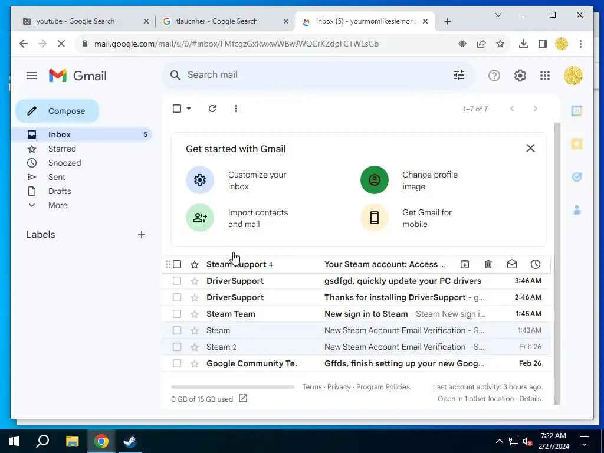The height and width of the screenshot is (453, 604).
Task: Open Contacts side panel
Action: click(577, 211)
